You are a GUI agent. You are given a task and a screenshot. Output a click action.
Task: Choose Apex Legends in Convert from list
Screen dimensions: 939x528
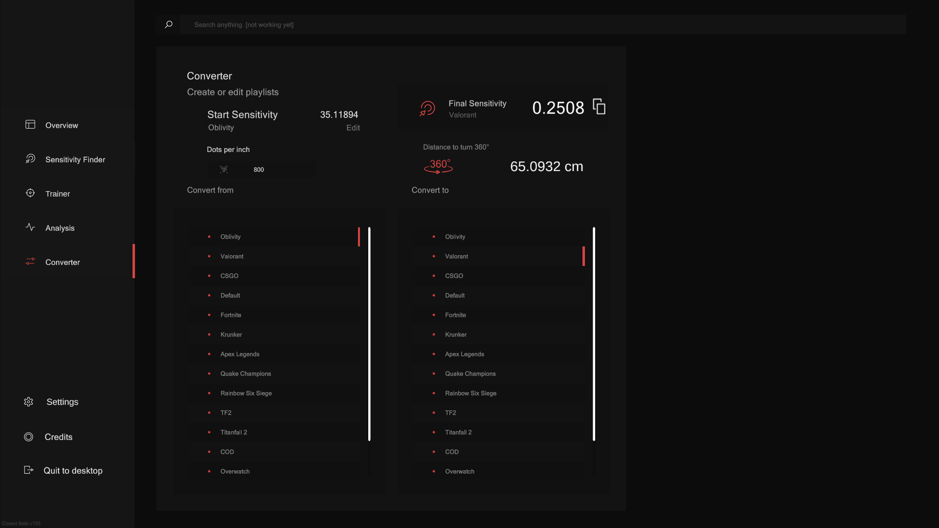click(x=240, y=354)
